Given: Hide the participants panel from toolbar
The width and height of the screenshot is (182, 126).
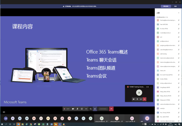Looking at the screenshot, I should pyautogui.click(x=95, y=109).
